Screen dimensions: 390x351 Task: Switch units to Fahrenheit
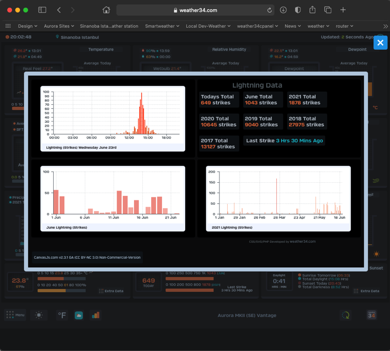[x=62, y=315]
